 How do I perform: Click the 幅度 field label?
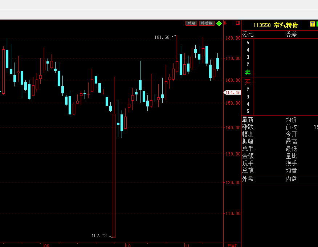248,134
